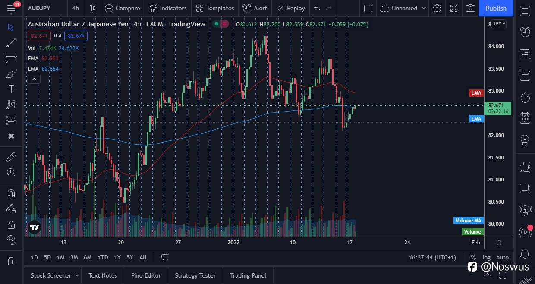Open the Strategy Tester tab

tap(195, 275)
